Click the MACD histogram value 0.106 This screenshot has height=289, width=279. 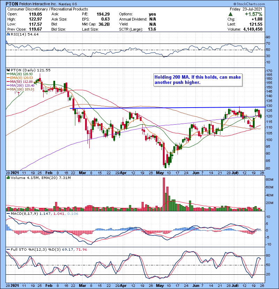pyautogui.click(x=73, y=214)
